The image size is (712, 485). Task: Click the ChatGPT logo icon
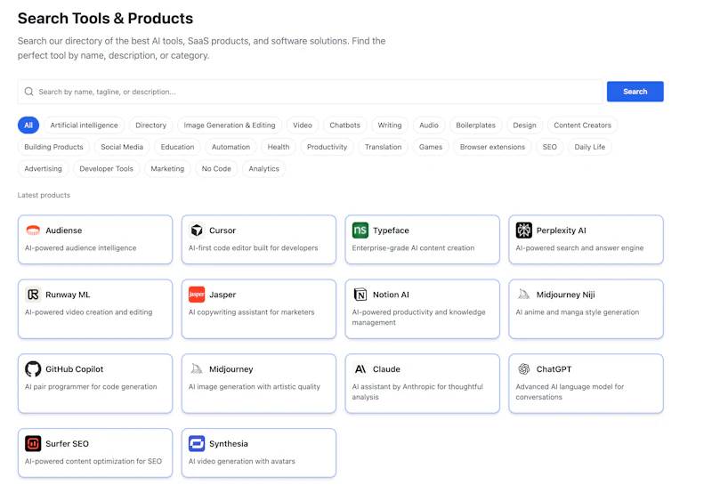523,368
